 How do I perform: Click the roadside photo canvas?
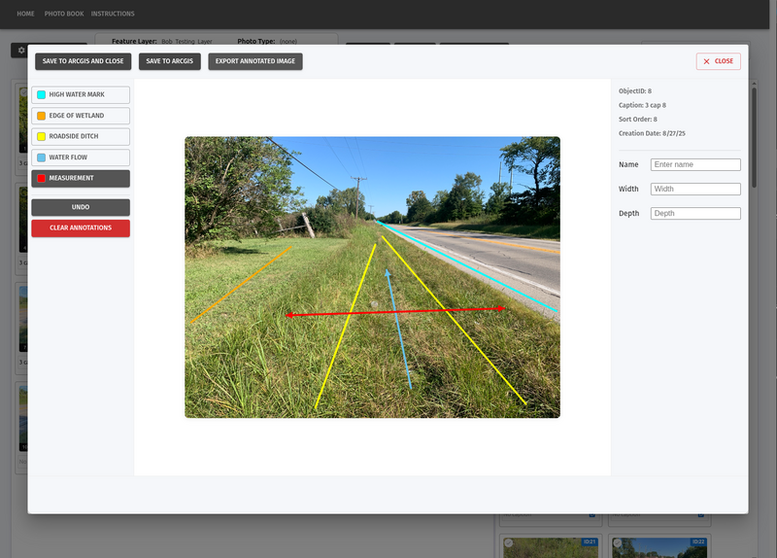(x=372, y=277)
